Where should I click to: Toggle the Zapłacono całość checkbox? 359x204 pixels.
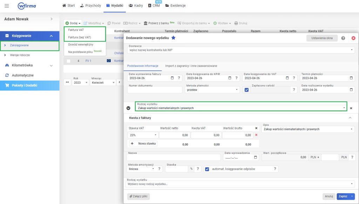[x=246, y=90]
